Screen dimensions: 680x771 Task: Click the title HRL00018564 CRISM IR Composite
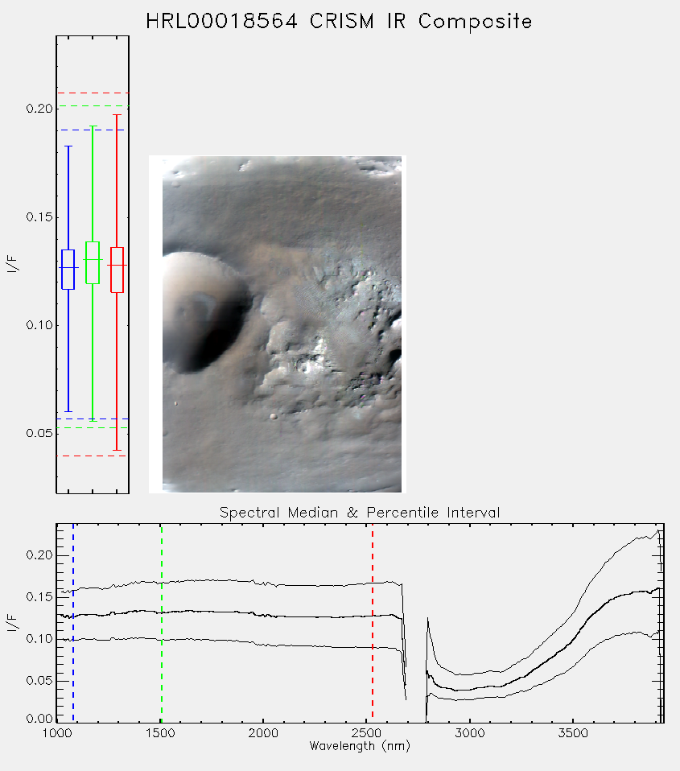coord(340,22)
